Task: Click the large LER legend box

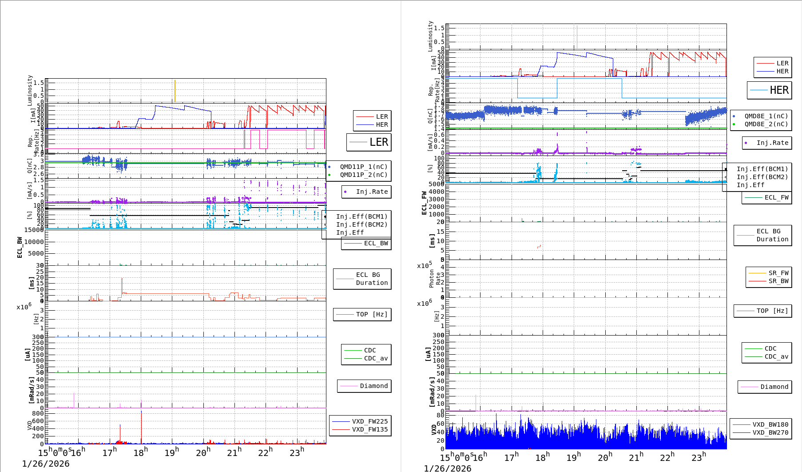Action: click(369, 142)
